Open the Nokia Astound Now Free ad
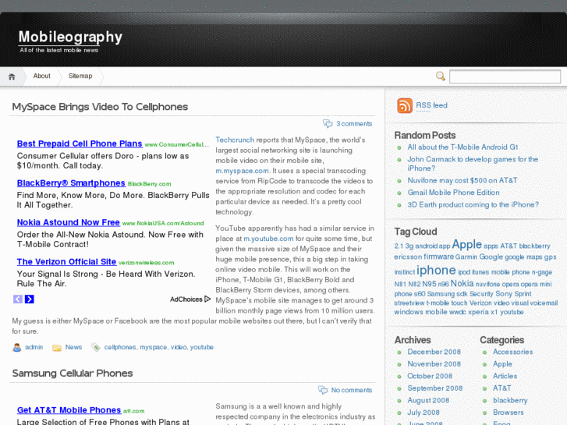The width and height of the screenshot is (567, 425). click(x=69, y=222)
